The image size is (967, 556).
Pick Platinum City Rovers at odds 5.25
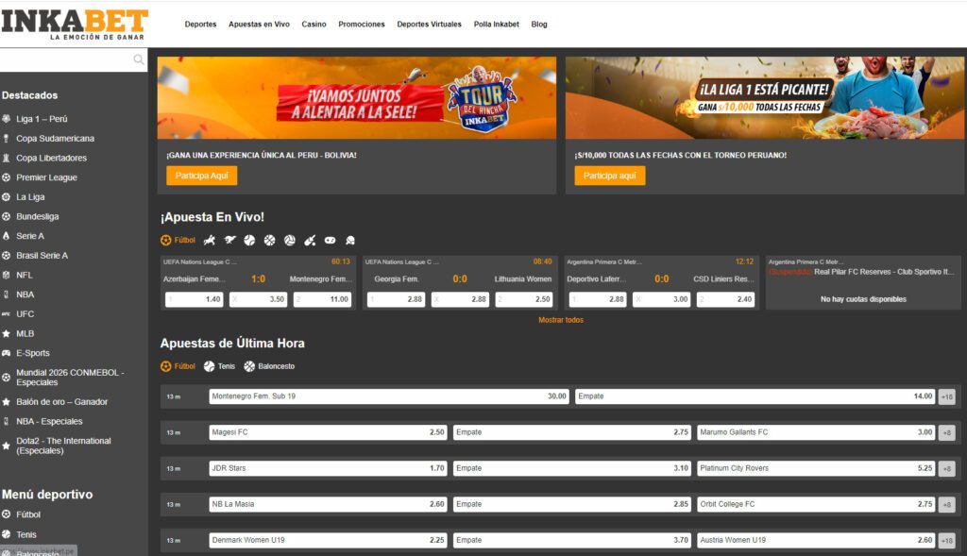[x=816, y=468]
